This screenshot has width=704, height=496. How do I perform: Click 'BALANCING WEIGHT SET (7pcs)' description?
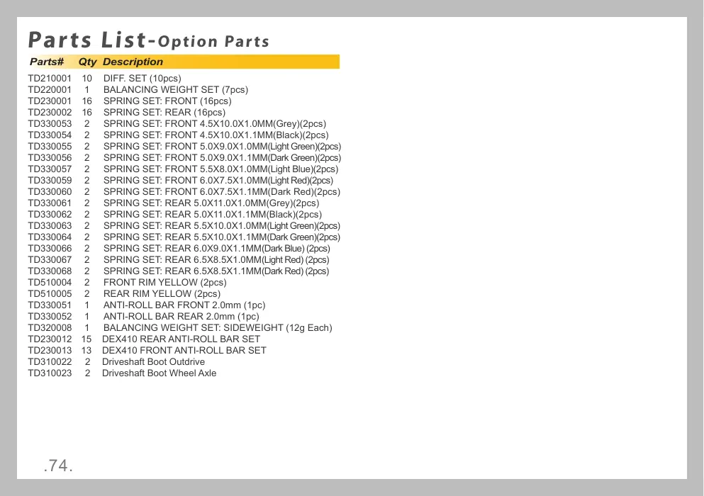(x=176, y=90)
